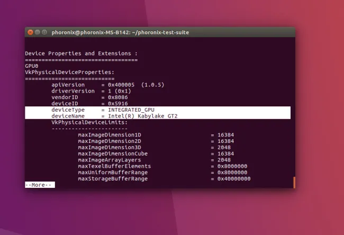Click the --More-- pager prompt
The width and height of the screenshot is (344, 235).
(x=40, y=185)
